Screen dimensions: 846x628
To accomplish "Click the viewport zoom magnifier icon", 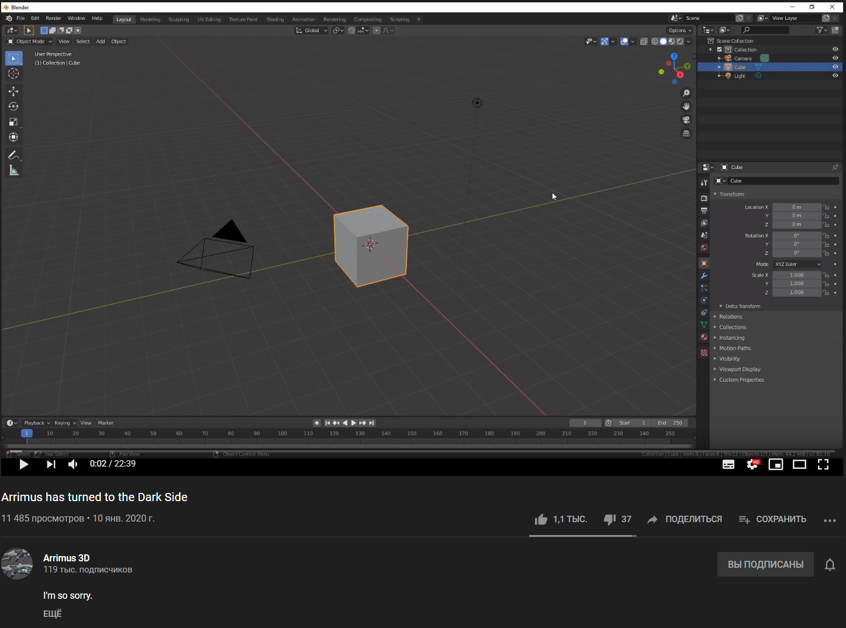I will pos(686,93).
